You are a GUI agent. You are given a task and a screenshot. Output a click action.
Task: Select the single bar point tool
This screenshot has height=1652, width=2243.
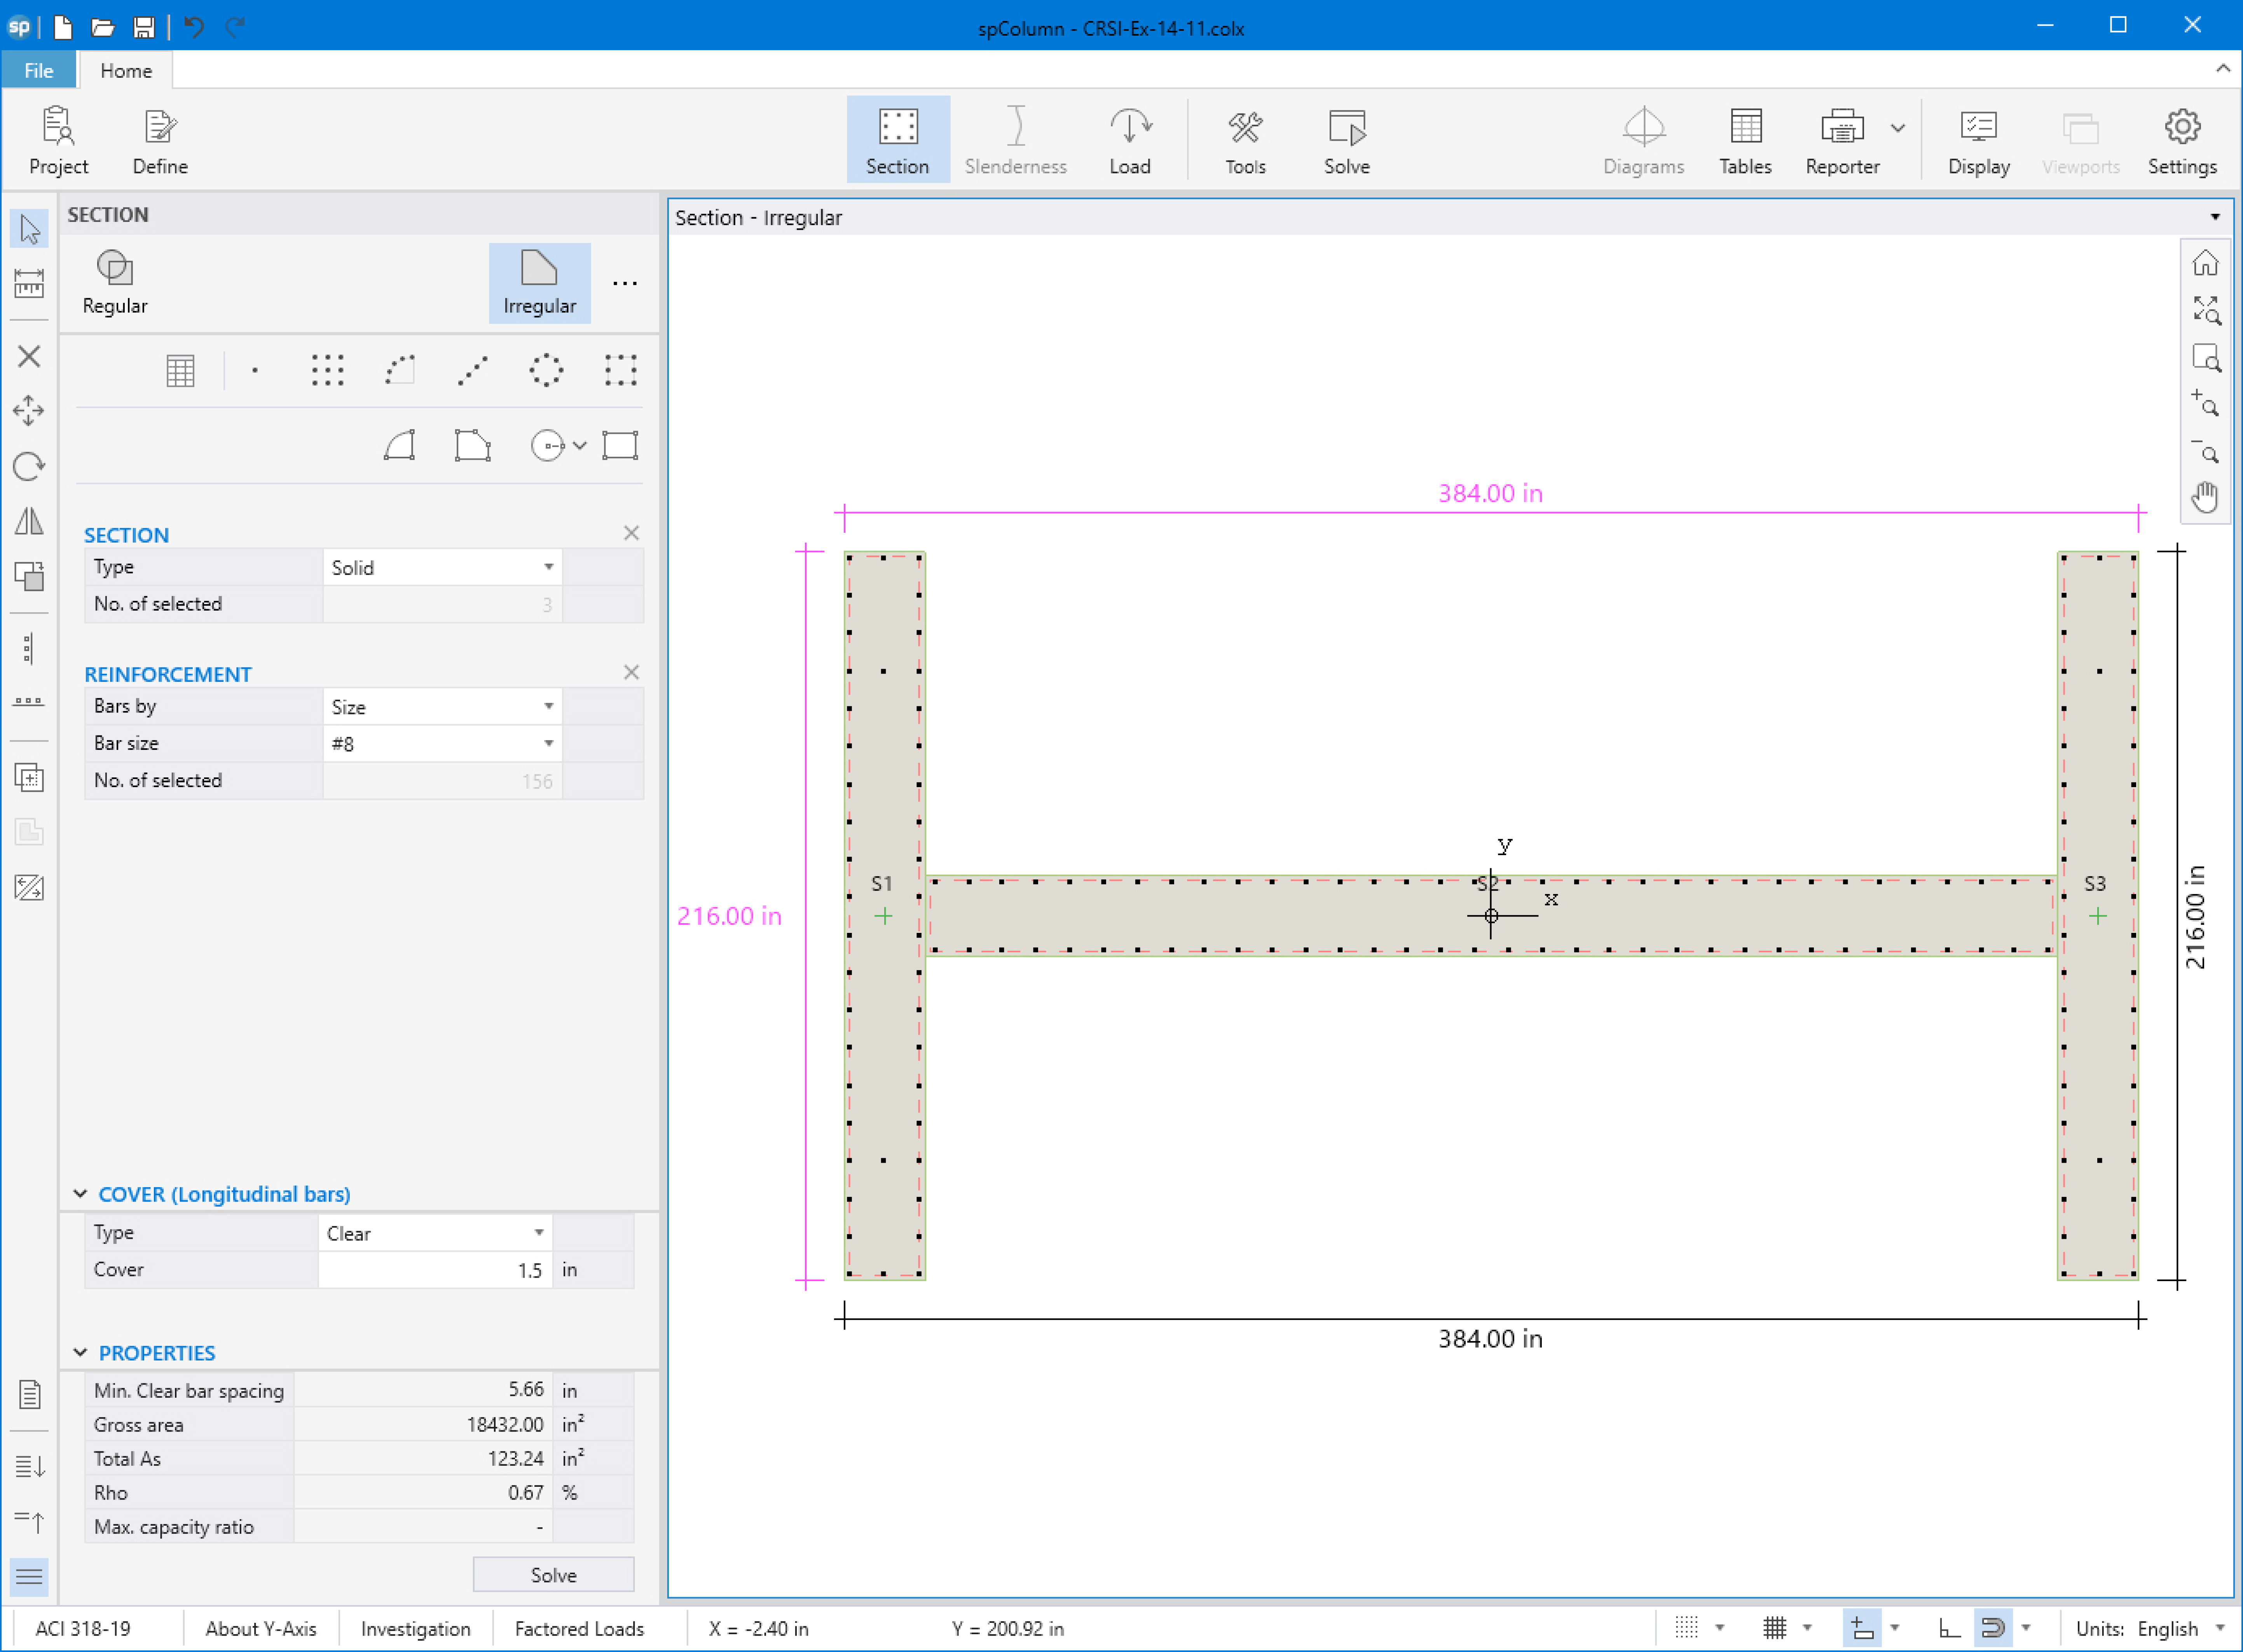point(255,371)
